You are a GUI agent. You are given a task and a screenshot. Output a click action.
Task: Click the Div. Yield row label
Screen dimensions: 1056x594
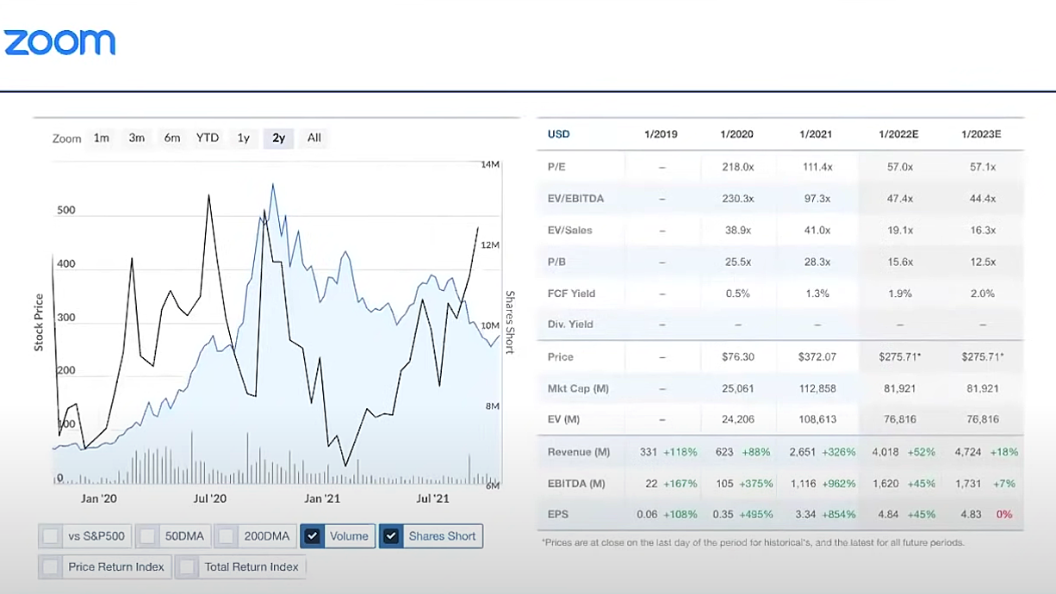tap(570, 325)
